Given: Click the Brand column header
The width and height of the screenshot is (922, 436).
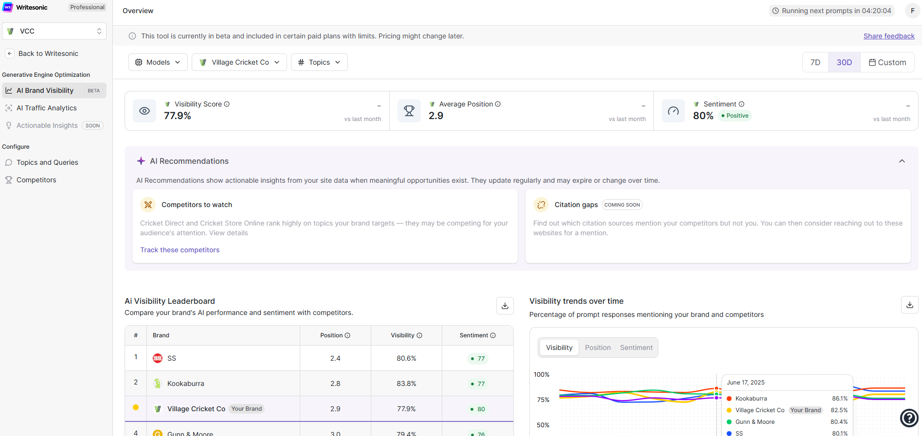Looking at the screenshot, I should coord(161,335).
